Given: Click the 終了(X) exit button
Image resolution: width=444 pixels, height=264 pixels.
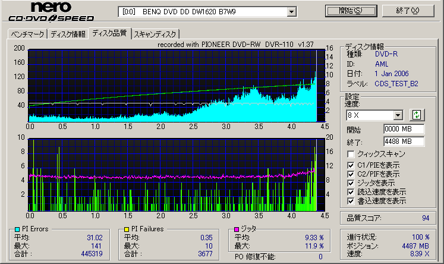Looking at the screenshot, I should pos(408,11).
